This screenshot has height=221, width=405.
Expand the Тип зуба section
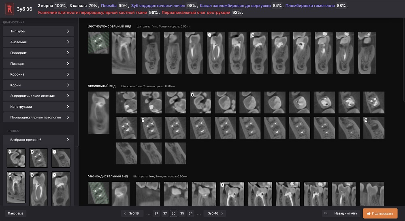pos(38,31)
